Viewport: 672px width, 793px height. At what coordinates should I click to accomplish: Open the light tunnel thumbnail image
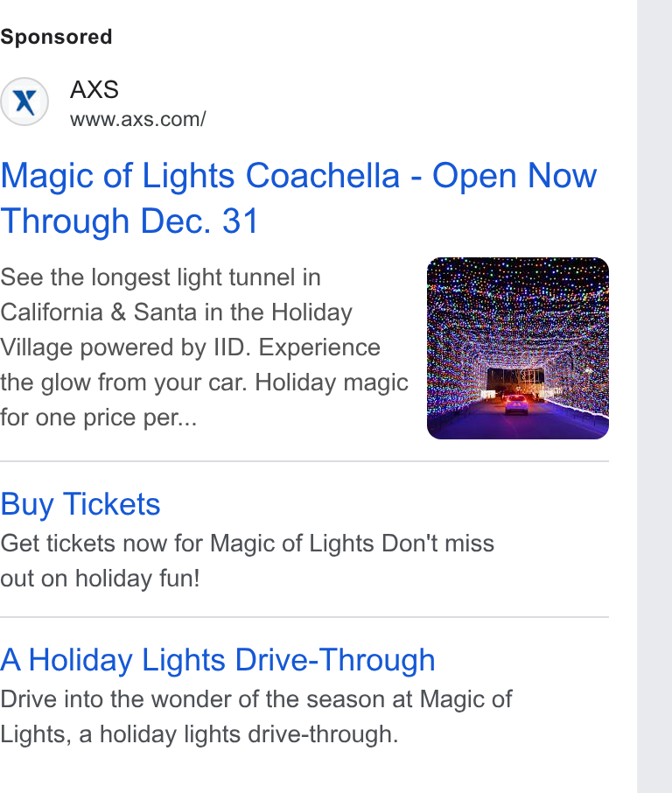518,348
